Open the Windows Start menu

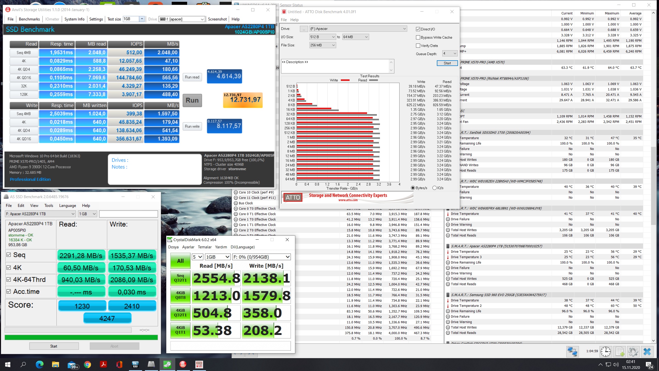pos(8,365)
